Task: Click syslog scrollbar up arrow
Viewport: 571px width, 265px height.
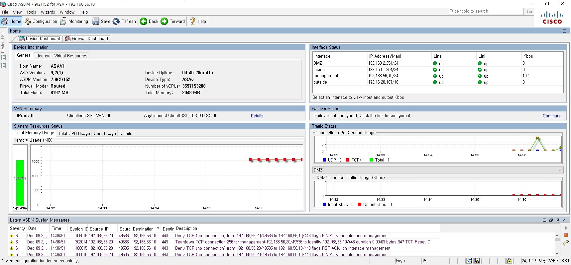Action: (557, 235)
